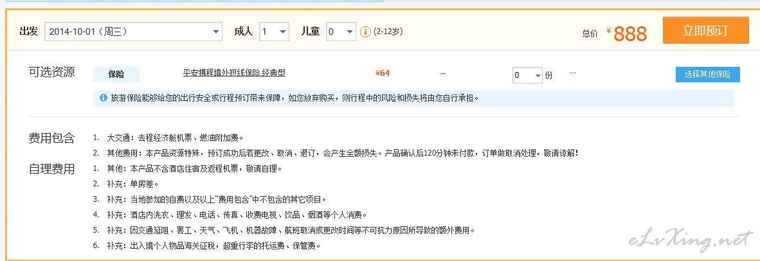
Task: Click the 可选资源 heading
Action: pos(52,72)
